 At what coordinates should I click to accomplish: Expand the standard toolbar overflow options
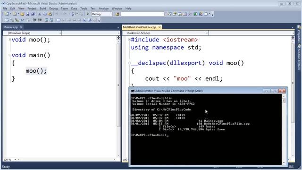212,15
